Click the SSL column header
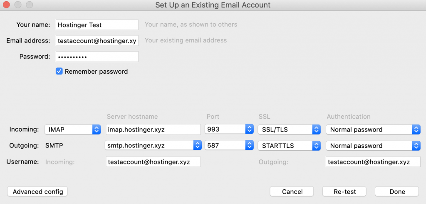 click(x=264, y=117)
